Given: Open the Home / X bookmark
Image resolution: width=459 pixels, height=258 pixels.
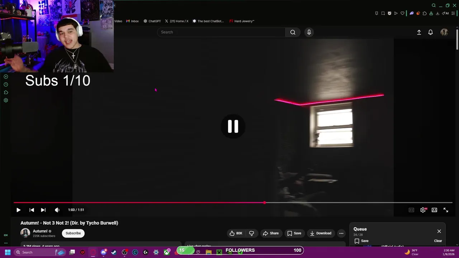Looking at the screenshot, I should click(176, 21).
